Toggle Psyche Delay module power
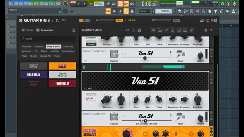This screenshot has height=137, width=244. click(211, 128)
